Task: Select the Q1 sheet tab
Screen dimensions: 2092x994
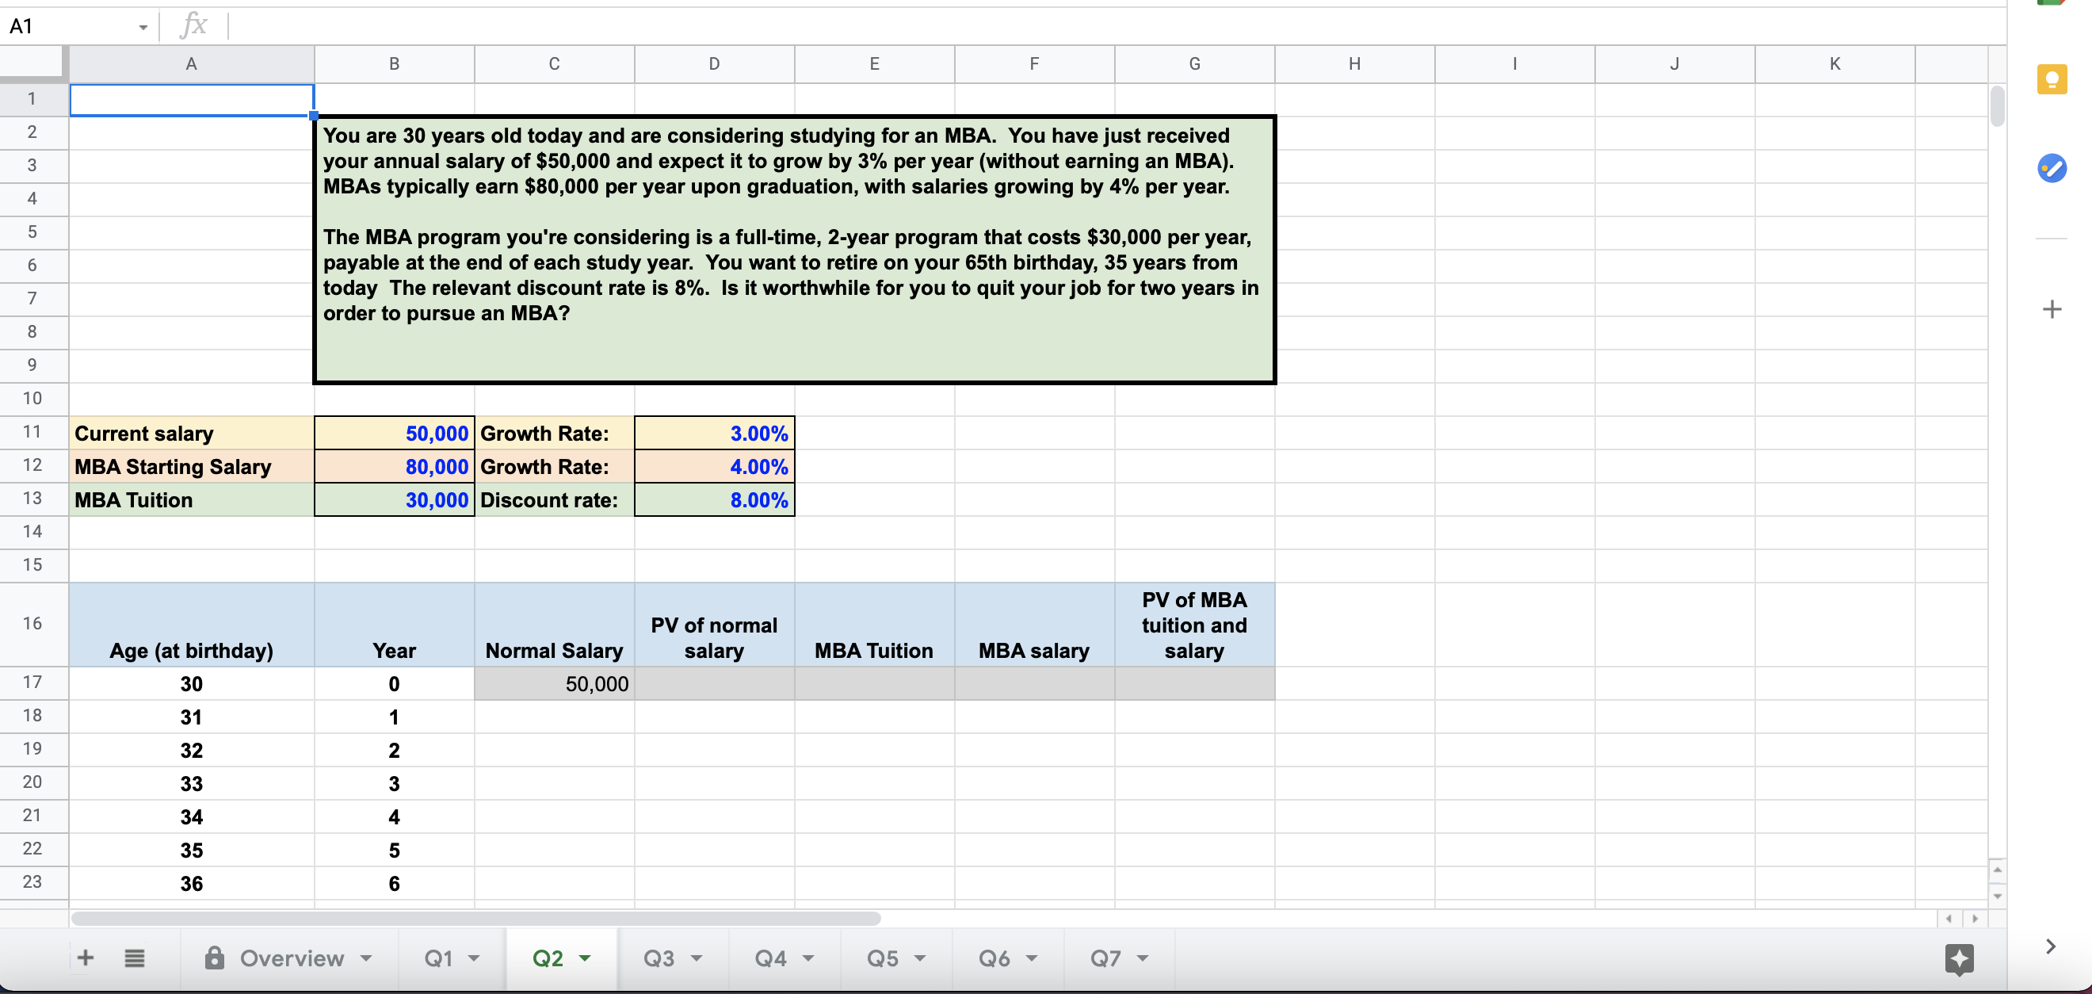Action: tap(440, 958)
